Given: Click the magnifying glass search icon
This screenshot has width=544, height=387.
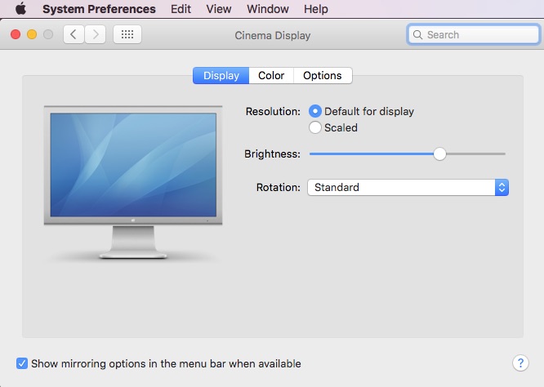Looking at the screenshot, I should 417,34.
